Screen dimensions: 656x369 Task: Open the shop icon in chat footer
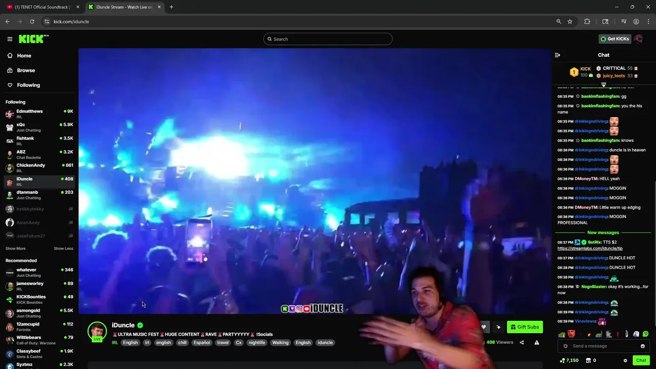588,360
